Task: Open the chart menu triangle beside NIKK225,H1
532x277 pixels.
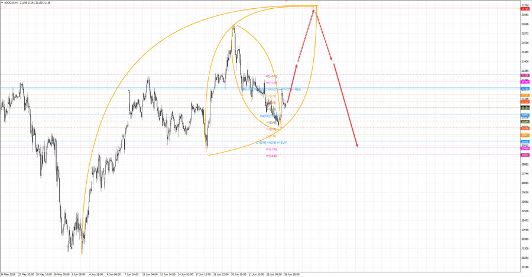Action: [x=2, y=2]
